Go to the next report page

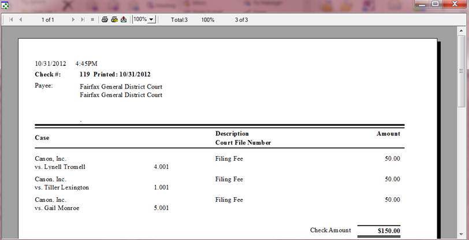(73, 20)
